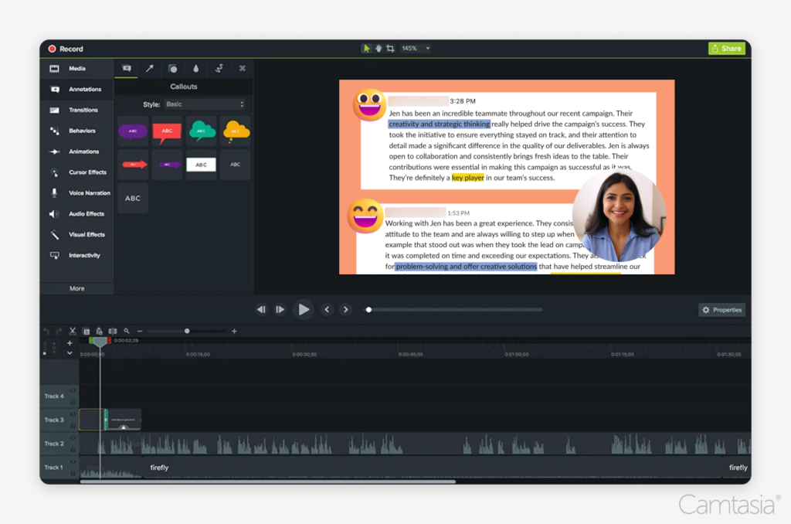
Task: Show More tools in the sidebar
Action: (76, 288)
